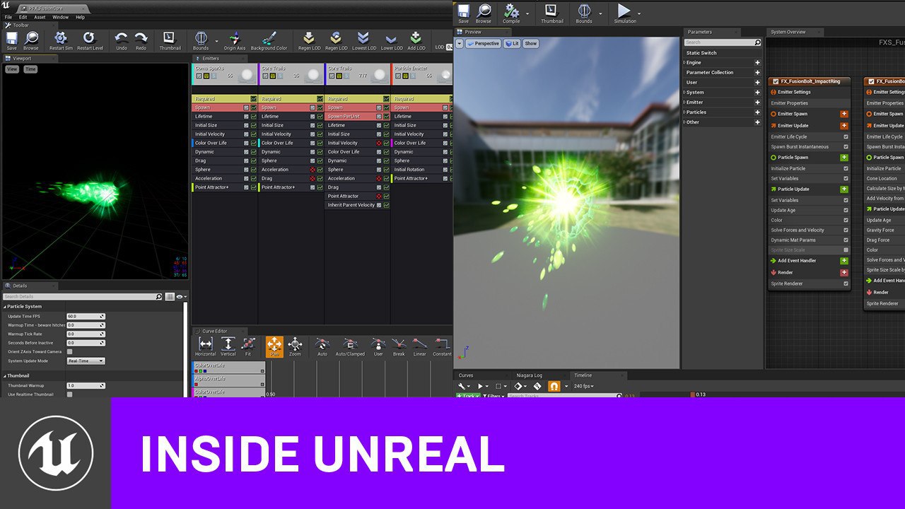This screenshot has height=509, width=905.
Task: Click Bounds in the Niagara toolbar
Action: [584, 13]
